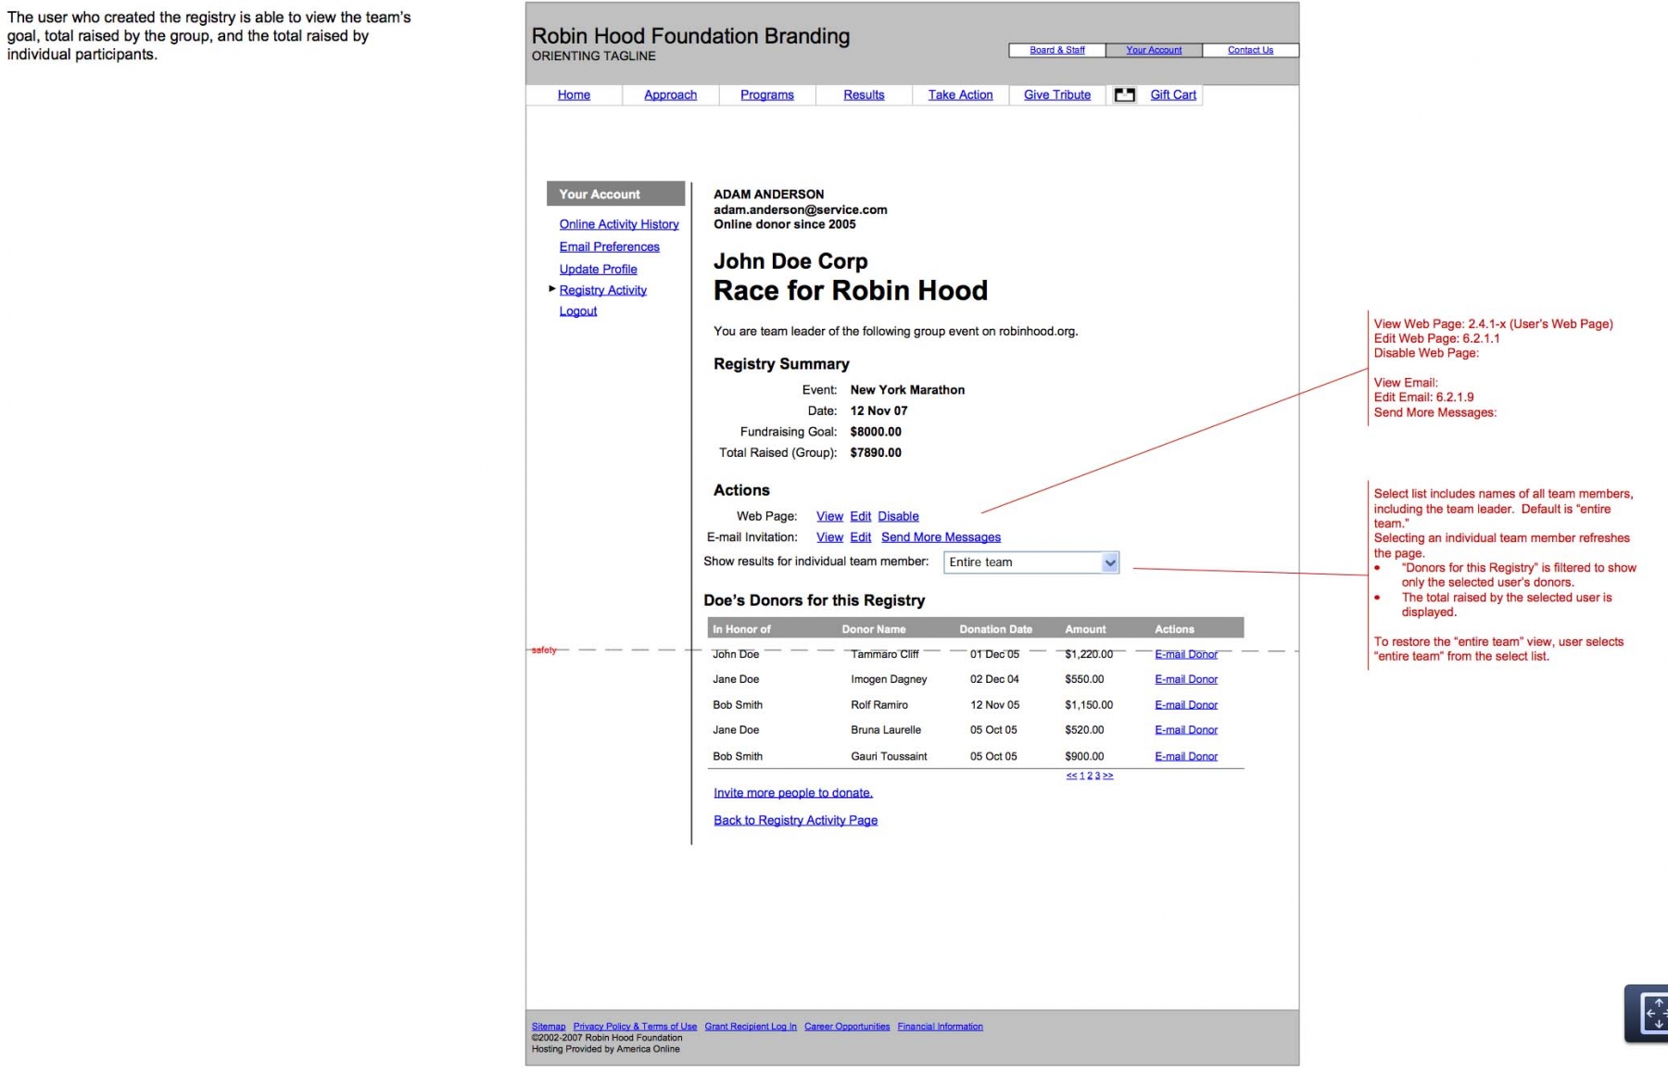The height and width of the screenshot is (1073, 1668).
Task: Edit the E-mail Invitation
Action: click(861, 537)
